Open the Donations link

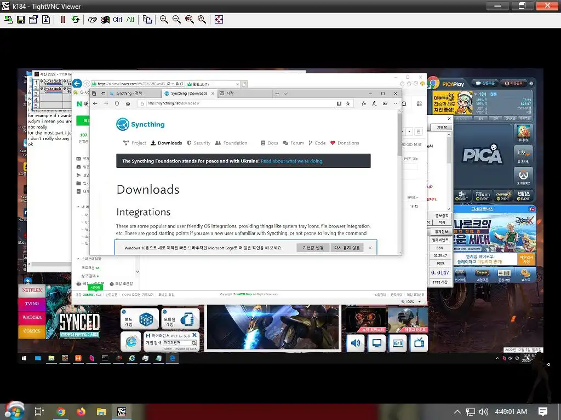[x=345, y=143]
